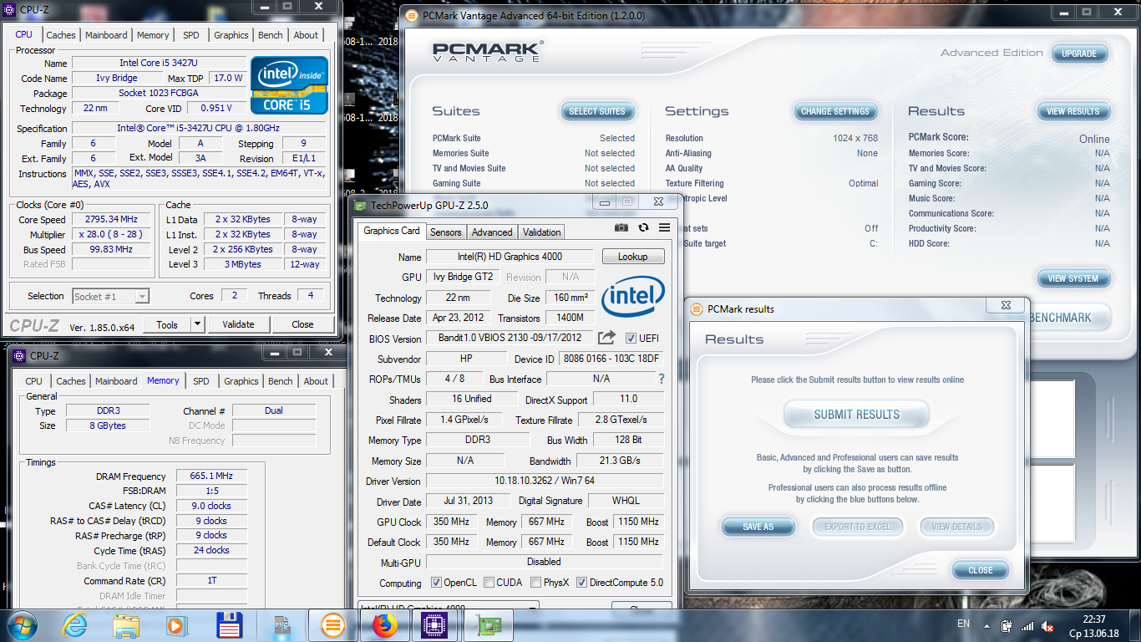Open Windows Explorer from the taskbar
The image size is (1141, 642).
click(x=126, y=625)
